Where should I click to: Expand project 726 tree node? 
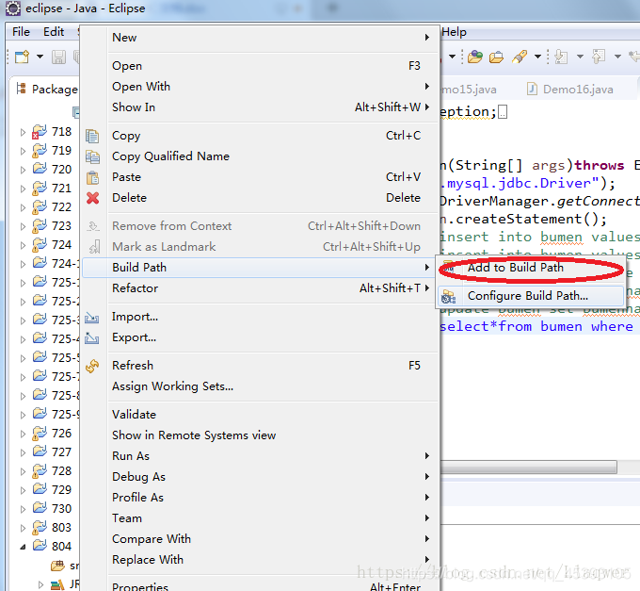(x=23, y=434)
